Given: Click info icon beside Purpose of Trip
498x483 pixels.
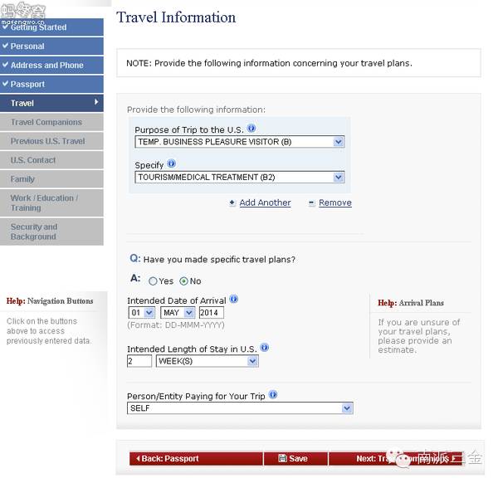Looking at the screenshot, I should coord(251,129).
